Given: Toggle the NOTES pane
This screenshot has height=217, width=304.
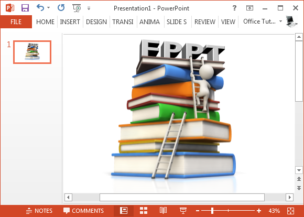Looking at the screenshot, I should click(39, 211).
